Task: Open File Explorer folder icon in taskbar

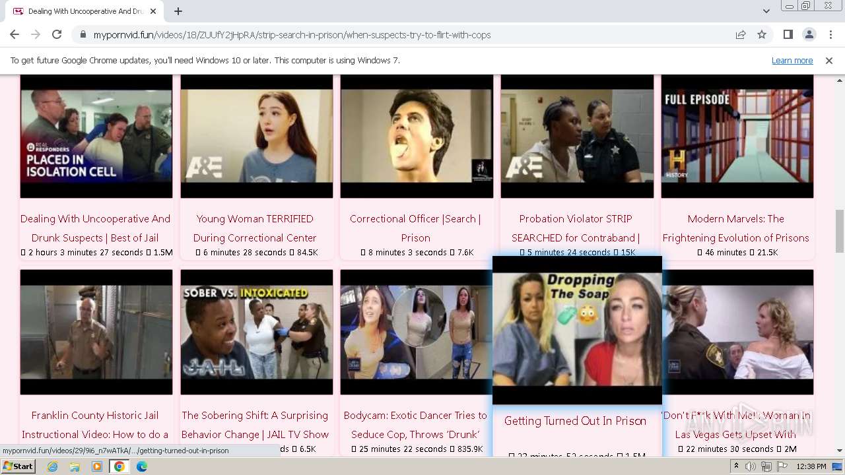Action: pos(75,466)
